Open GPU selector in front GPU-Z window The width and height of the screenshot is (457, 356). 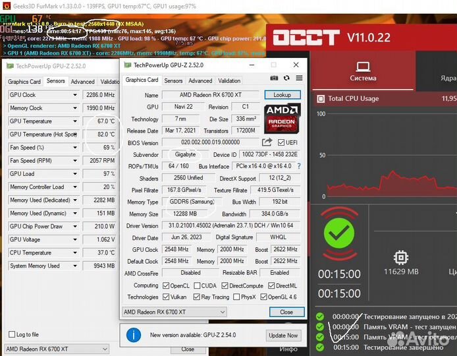coord(174,312)
